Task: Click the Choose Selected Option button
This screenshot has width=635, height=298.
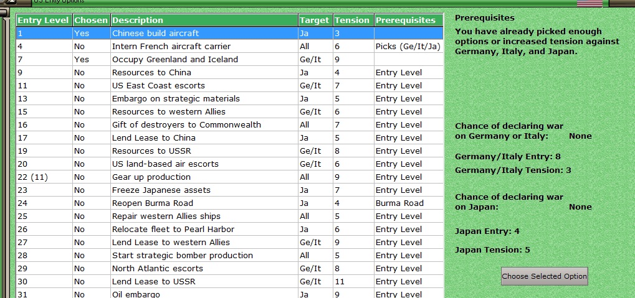Action: (544, 276)
